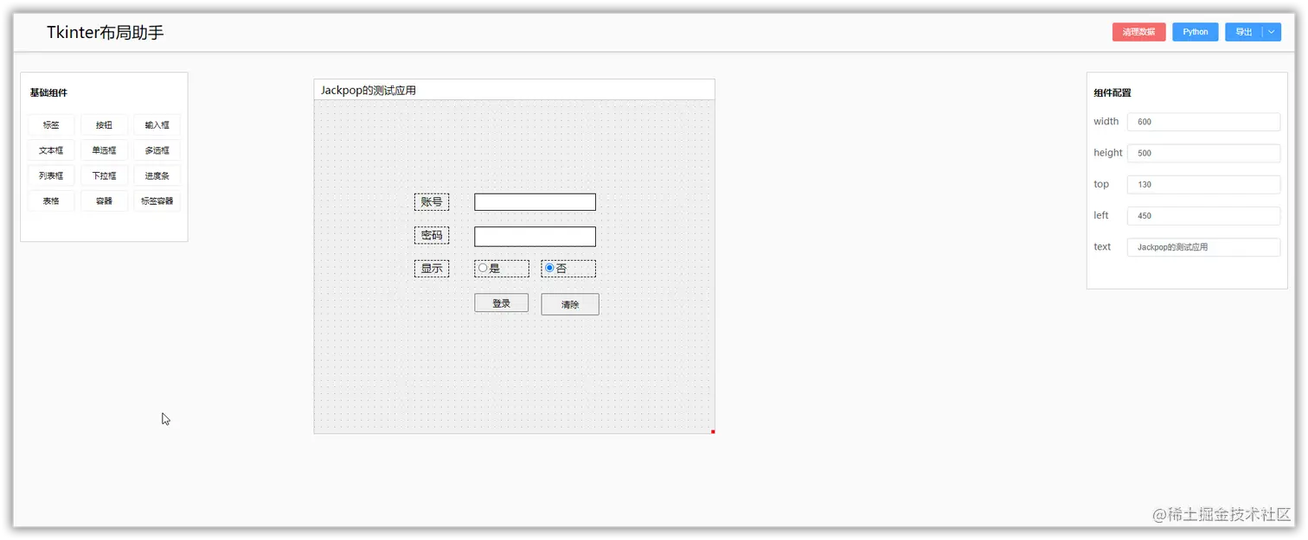Click the input box beside 账号
The height and width of the screenshot is (540, 1308).
535,202
